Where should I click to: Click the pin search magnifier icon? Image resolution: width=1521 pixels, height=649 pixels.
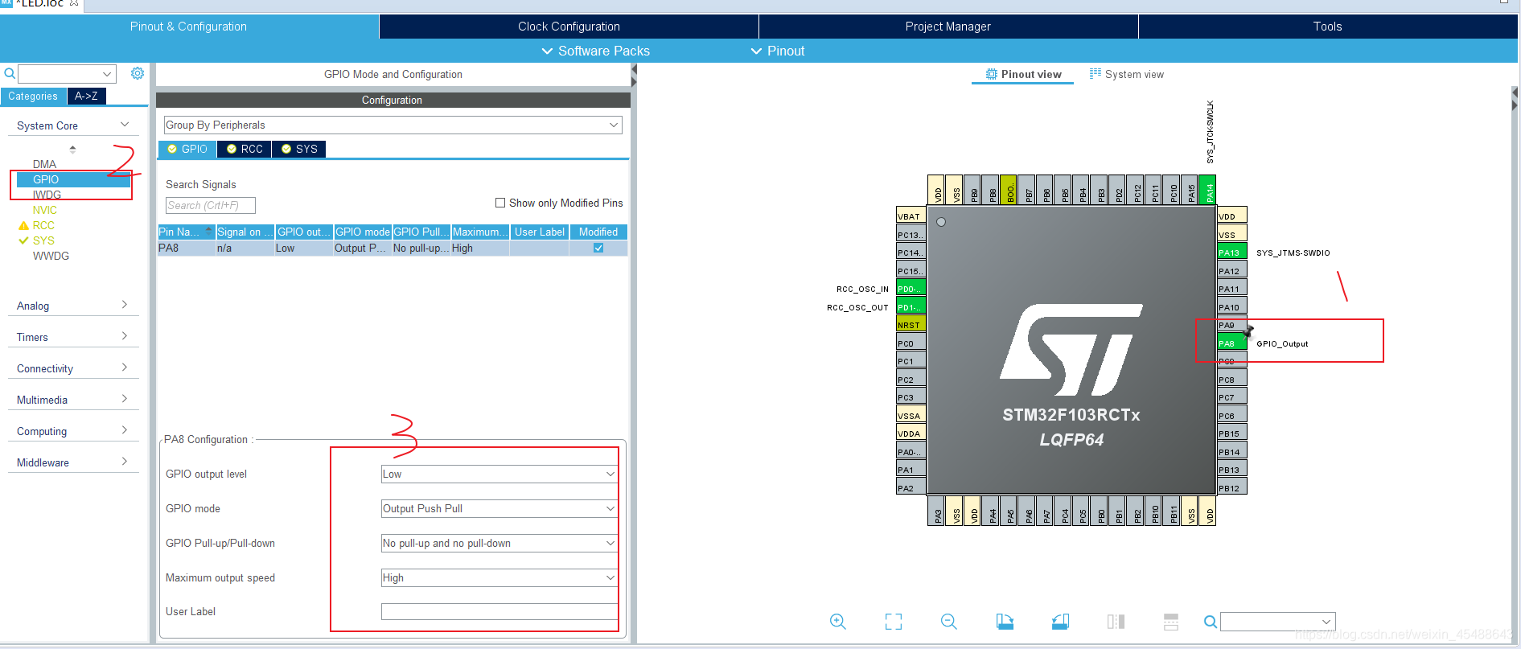click(1210, 622)
